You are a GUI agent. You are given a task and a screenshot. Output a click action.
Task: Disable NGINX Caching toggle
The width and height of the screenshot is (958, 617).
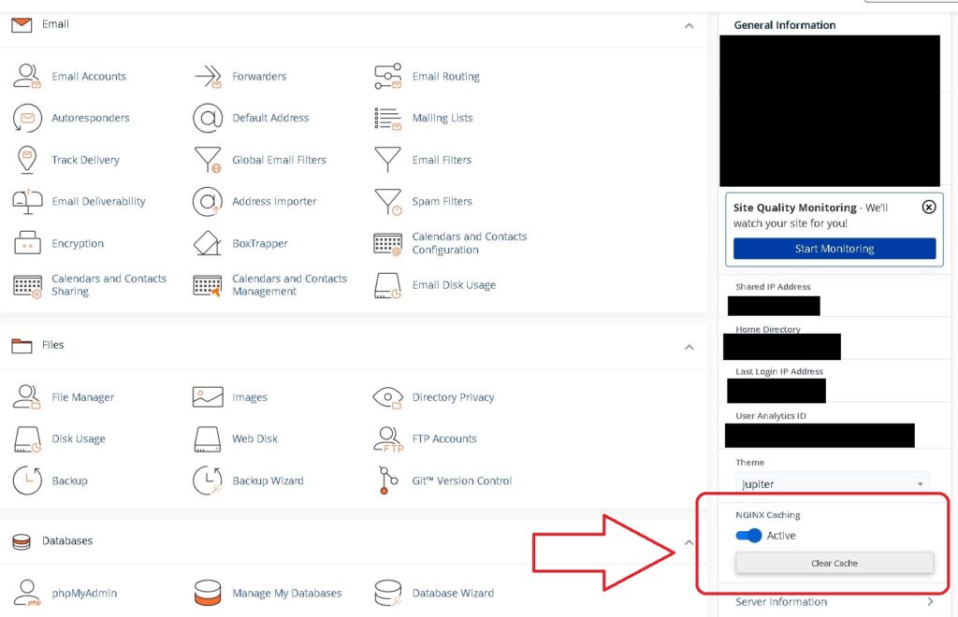[x=748, y=536]
